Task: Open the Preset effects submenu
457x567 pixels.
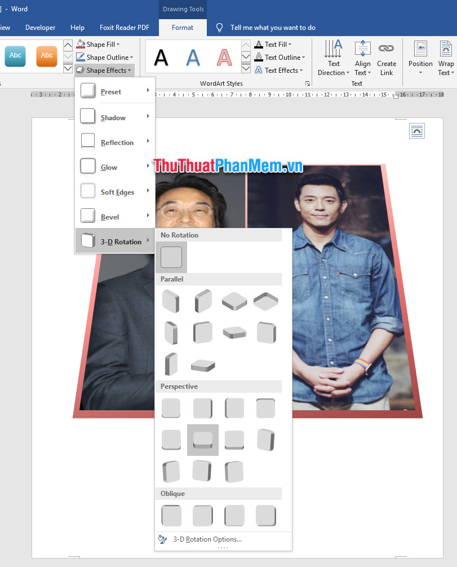Action: [115, 91]
